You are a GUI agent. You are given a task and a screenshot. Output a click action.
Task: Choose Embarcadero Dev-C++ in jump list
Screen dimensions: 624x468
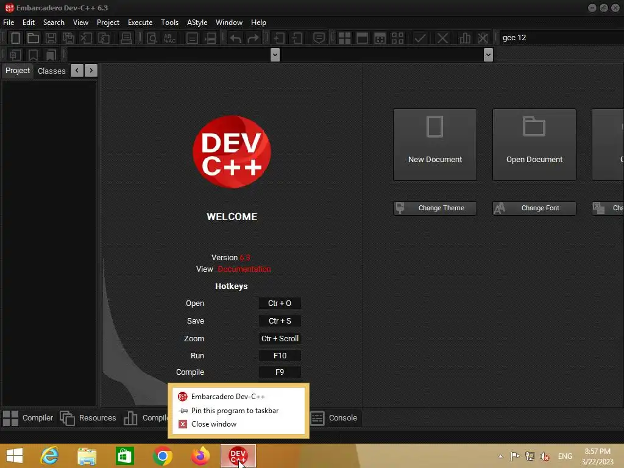[238, 396]
